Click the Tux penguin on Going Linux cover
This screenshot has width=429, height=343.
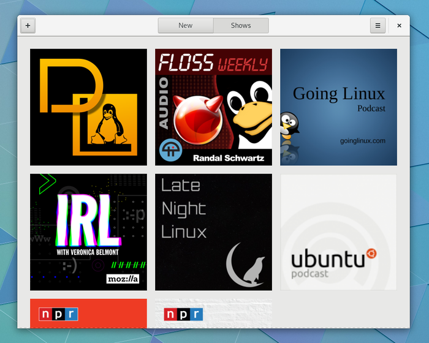click(x=289, y=126)
